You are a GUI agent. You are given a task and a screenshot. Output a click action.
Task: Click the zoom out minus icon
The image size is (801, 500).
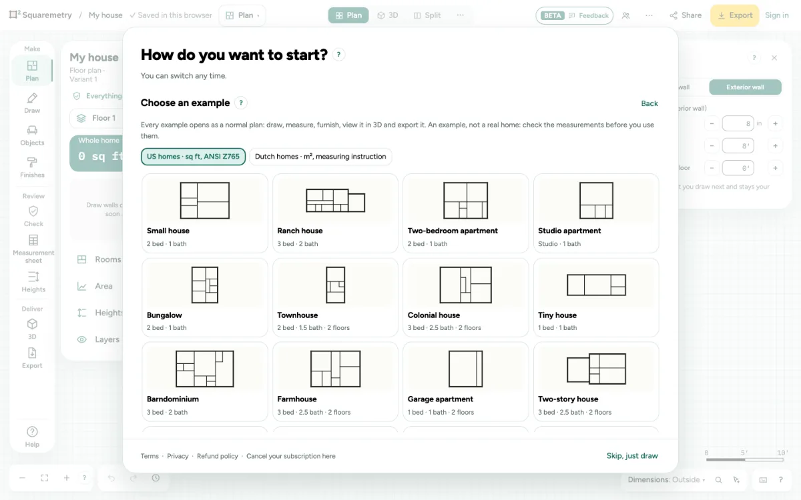[x=22, y=478]
